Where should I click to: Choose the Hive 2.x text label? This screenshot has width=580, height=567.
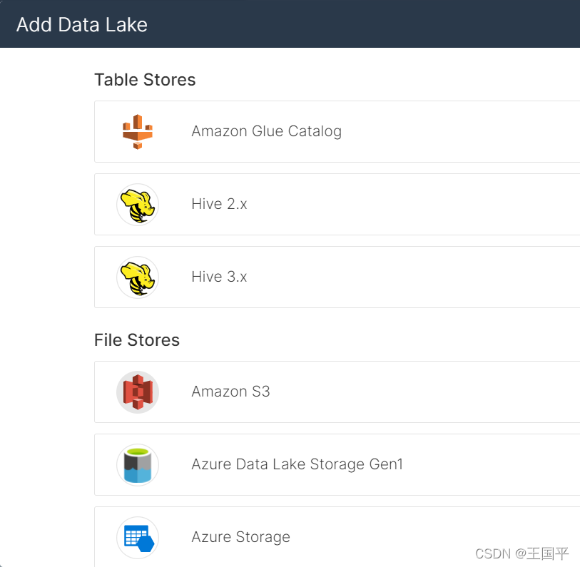tap(219, 204)
